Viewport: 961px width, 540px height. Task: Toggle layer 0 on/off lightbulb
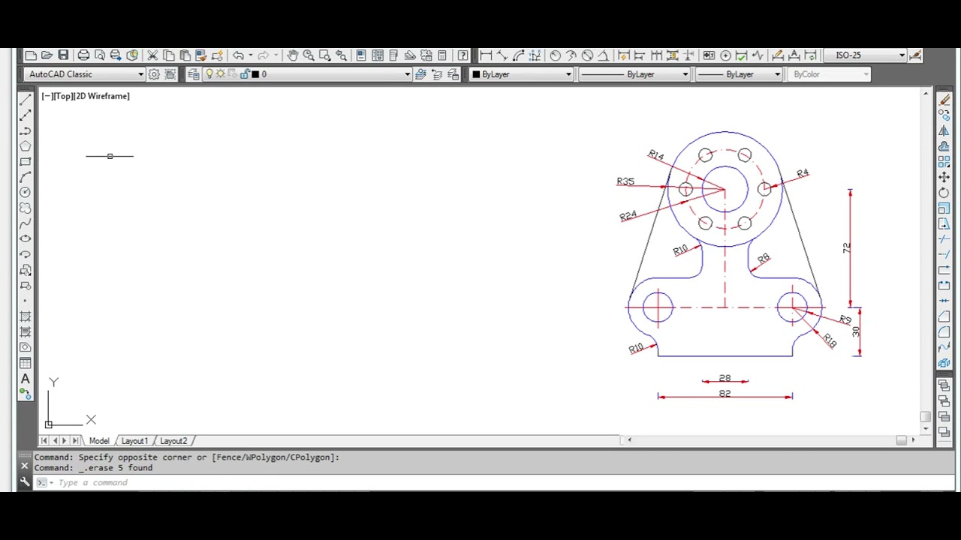tap(209, 74)
